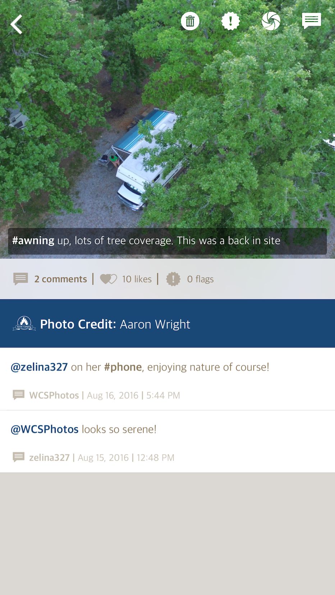
Task: Show the 10 likes list
Action: tap(137, 279)
